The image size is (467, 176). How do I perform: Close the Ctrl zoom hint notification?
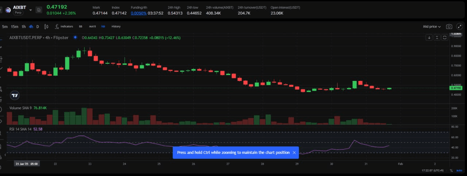294,153
